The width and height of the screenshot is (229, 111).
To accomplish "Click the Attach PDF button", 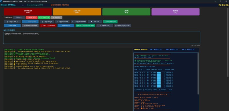I will pyautogui.click(x=105, y=26).
